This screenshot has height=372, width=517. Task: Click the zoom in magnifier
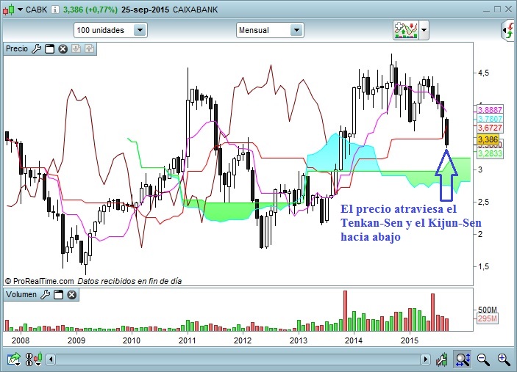pyautogui.click(x=504, y=360)
